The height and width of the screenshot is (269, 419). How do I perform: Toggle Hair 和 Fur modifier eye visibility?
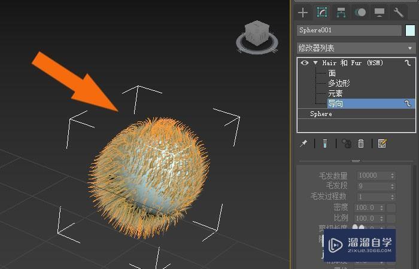305,63
